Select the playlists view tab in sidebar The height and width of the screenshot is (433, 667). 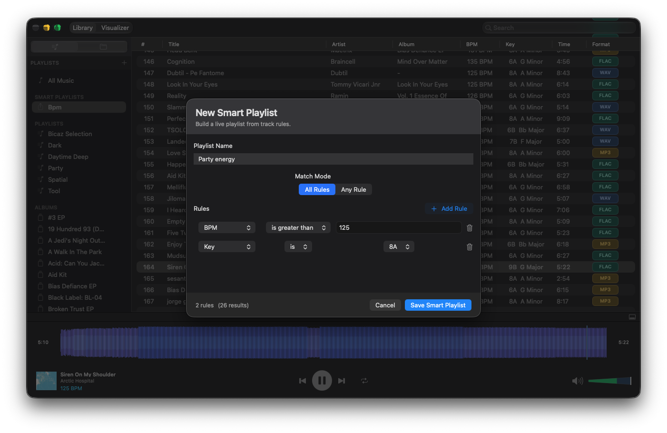coord(55,47)
